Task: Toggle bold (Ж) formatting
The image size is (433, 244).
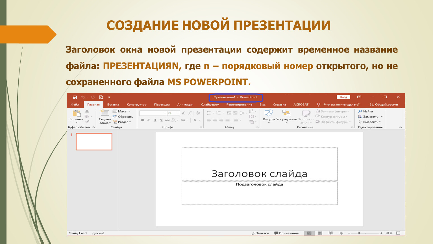Action: (143, 120)
